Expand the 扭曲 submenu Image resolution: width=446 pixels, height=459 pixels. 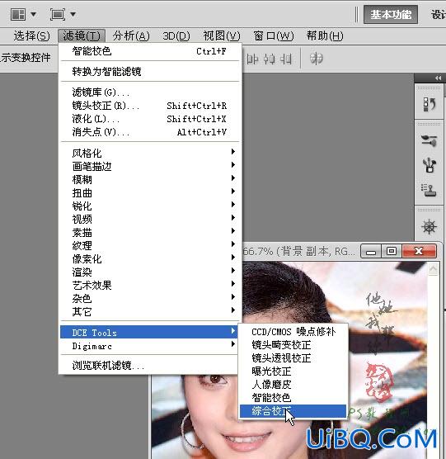pos(150,192)
